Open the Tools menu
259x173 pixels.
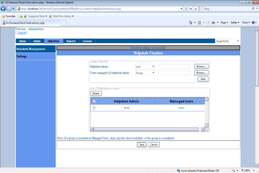246,22
